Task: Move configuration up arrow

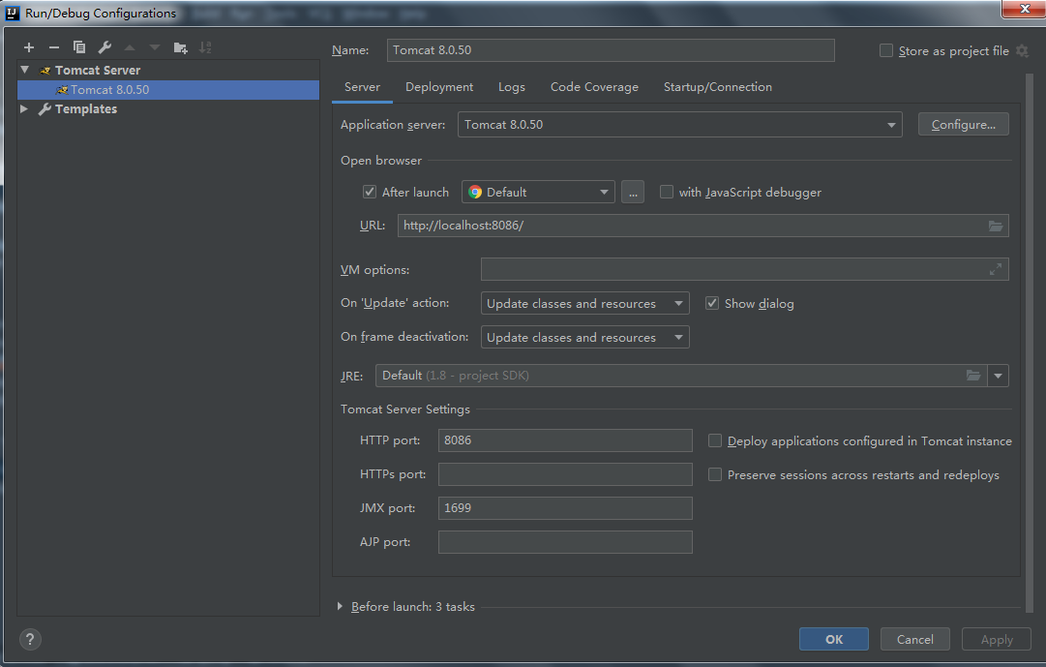Action: click(x=130, y=47)
